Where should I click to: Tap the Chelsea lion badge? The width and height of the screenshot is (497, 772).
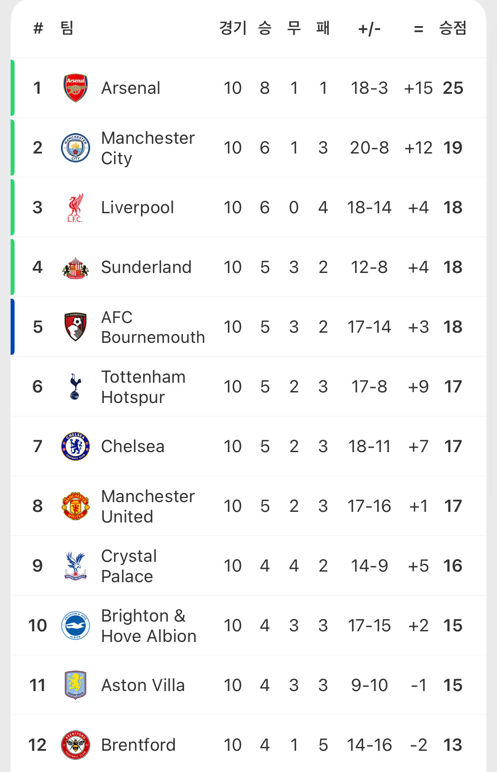[76, 446]
